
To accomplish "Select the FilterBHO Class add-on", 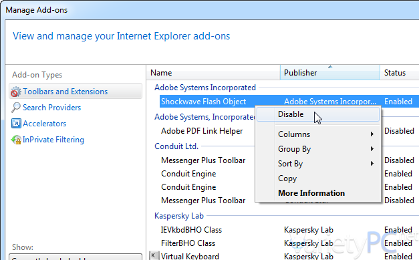I will pyautogui.click(x=188, y=243).
